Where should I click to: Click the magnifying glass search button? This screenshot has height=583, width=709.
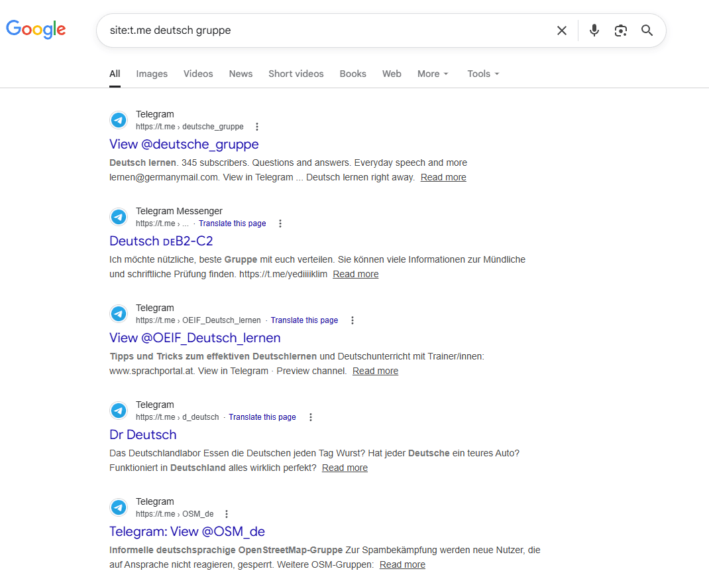(x=647, y=31)
